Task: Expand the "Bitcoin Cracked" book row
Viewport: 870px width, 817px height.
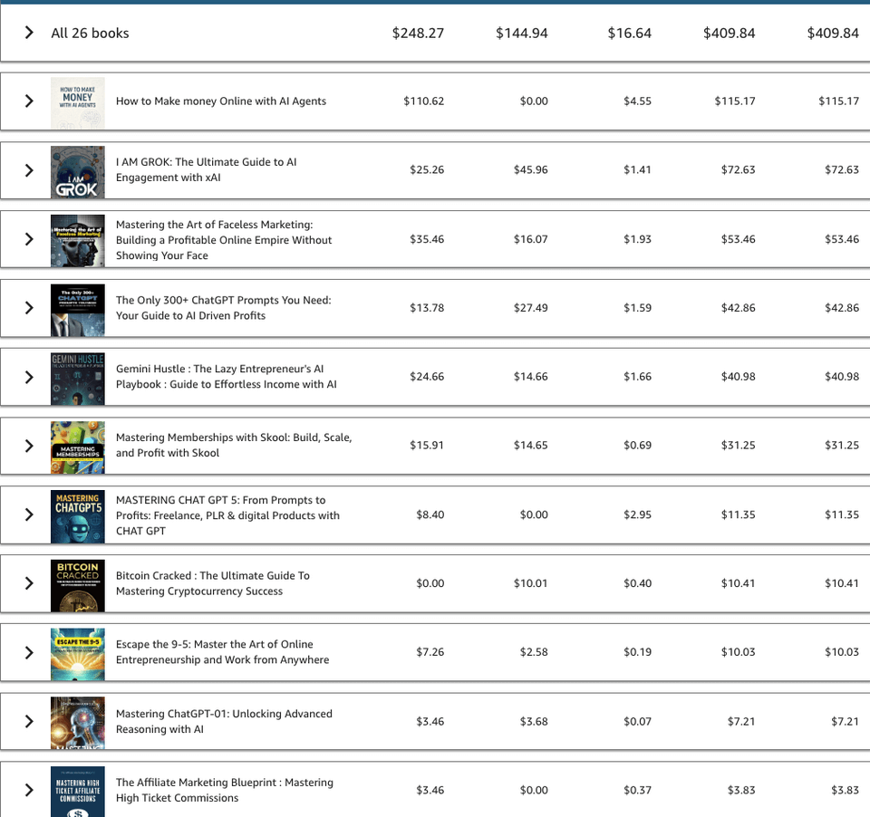Action: tap(28, 583)
